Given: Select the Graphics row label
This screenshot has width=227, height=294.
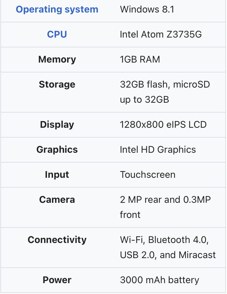Looking at the screenshot, I should pos(57,149).
